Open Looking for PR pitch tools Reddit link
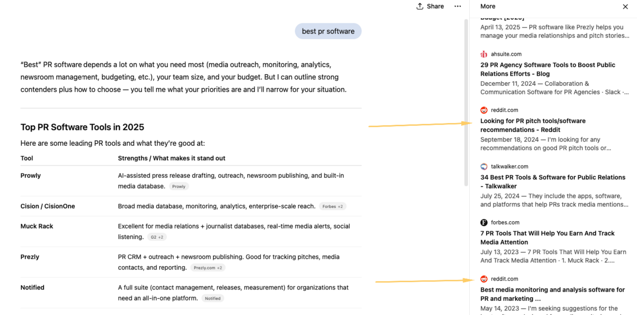The width and height of the screenshot is (637, 315). tap(532, 125)
